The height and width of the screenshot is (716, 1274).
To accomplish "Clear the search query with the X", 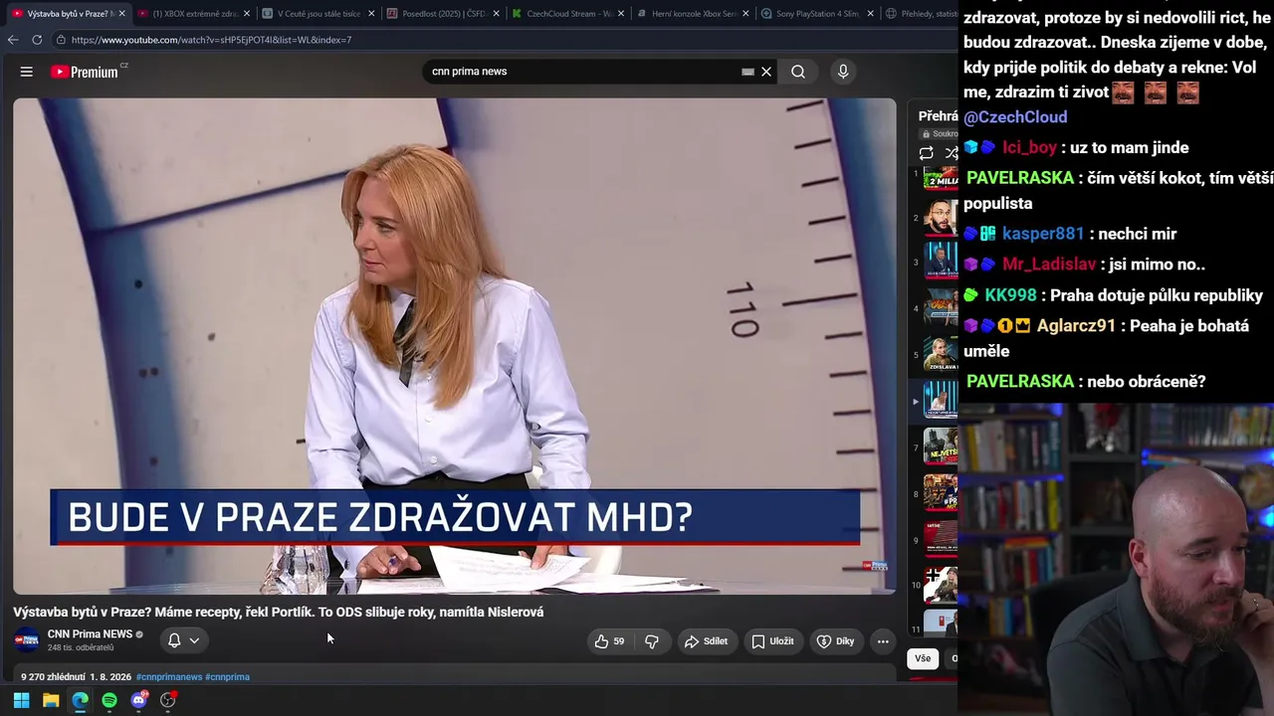I will tap(766, 72).
